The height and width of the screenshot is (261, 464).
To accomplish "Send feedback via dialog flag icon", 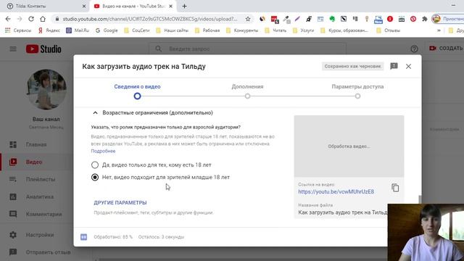I will coord(394,66).
